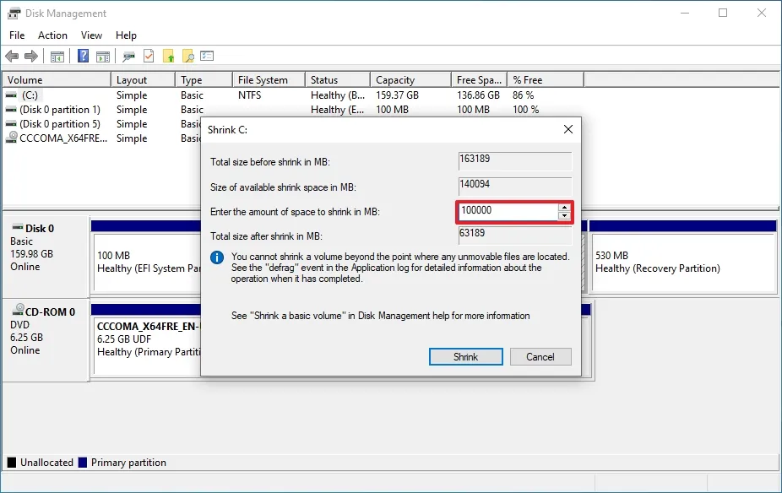The image size is (782, 493).
Task: Click the Forward navigation arrow
Action: click(x=31, y=57)
